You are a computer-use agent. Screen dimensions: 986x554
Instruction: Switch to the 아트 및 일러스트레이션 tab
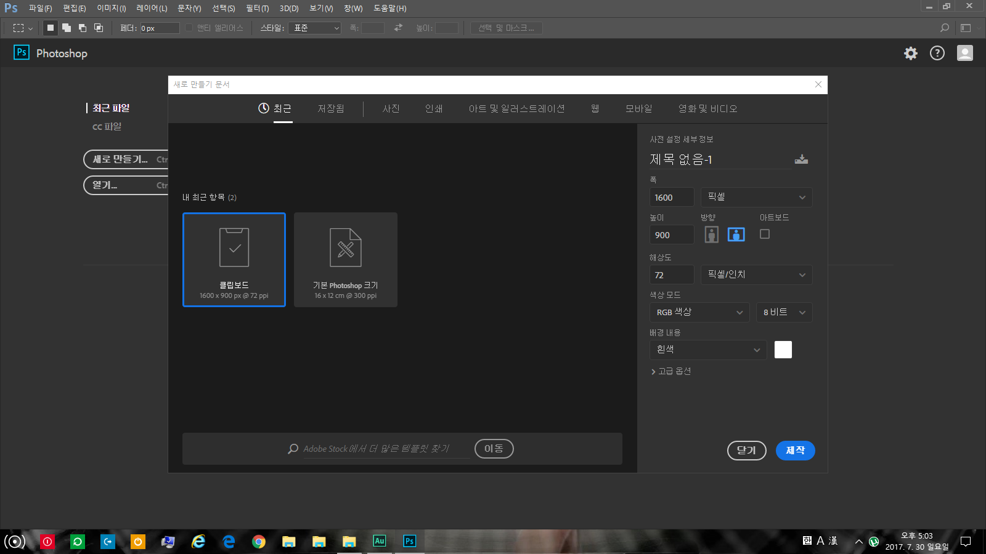tap(516, 108)
